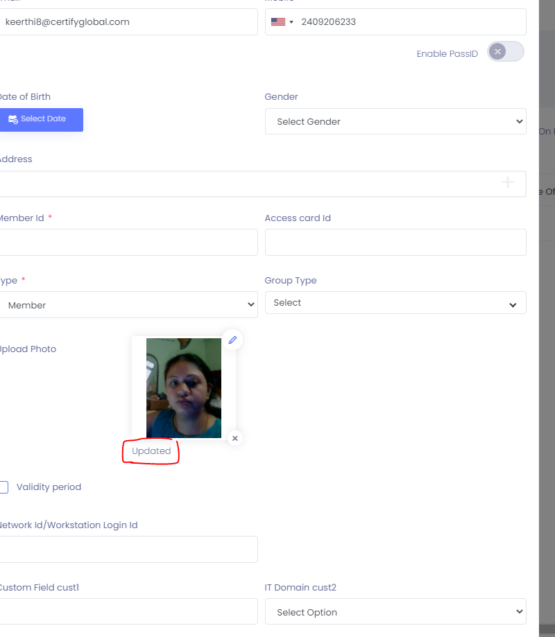
Task: Open the US flag country code selector
Action: [282, 22]
